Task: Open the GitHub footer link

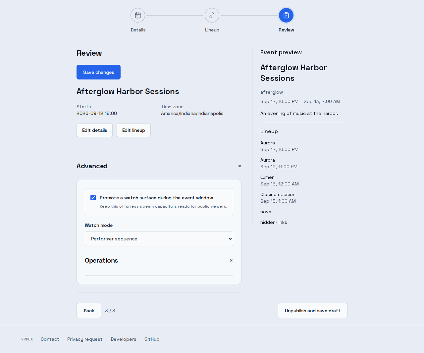Action: (x=152, y=339)
